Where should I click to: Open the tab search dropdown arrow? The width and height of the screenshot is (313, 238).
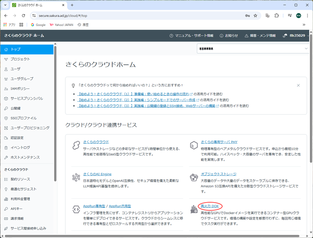pos(5,5)
